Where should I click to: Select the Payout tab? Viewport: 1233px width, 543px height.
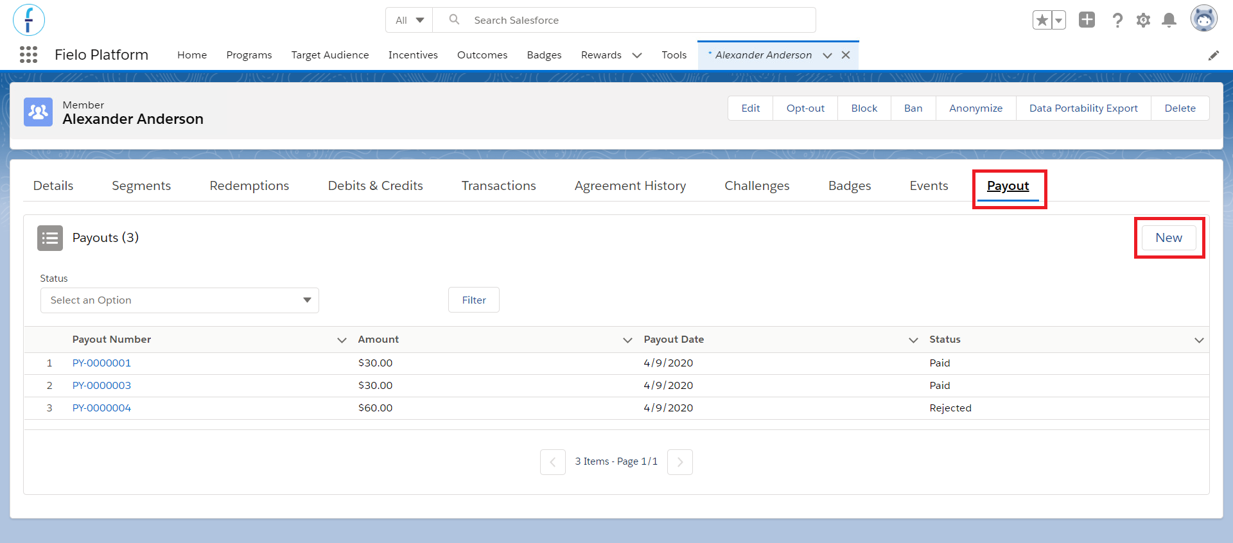coord(1008,185)
